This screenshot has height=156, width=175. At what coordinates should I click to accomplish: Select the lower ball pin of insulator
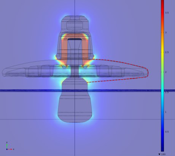[x=75, y=100]
